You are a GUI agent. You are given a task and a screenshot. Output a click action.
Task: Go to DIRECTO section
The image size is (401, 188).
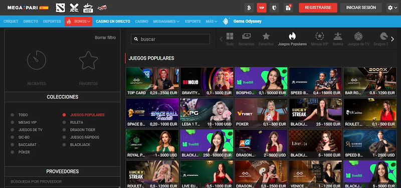click(x=31, y=22)
